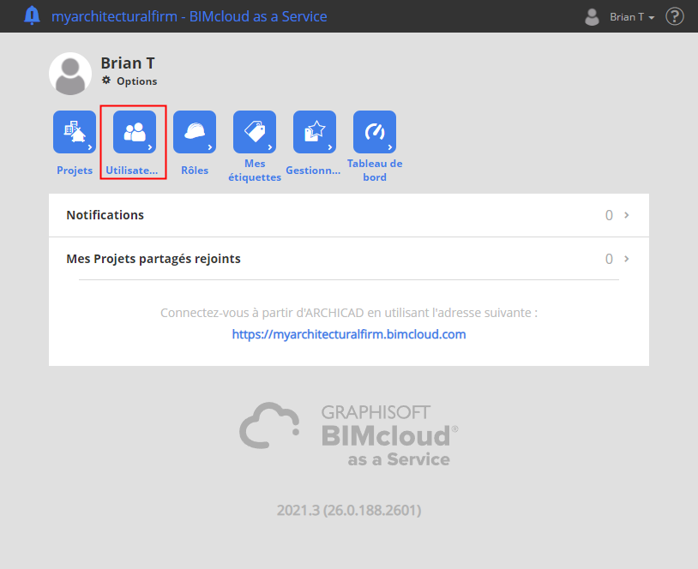This screenshot has height=569, width=698.
Task: Click the Brian T profile name heading
Action: tap(128, 63)
